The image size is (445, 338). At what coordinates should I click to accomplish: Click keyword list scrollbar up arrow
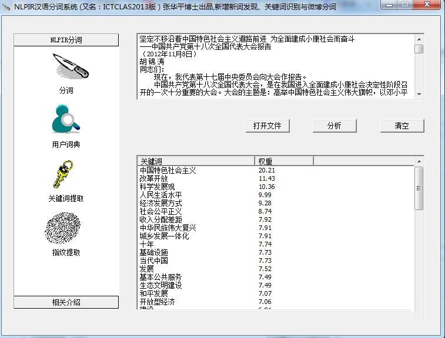click(x=419, y=161)
